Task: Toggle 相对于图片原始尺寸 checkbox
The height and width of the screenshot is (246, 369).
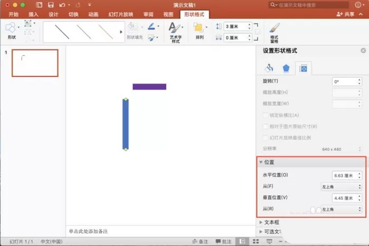Action: 265,126
